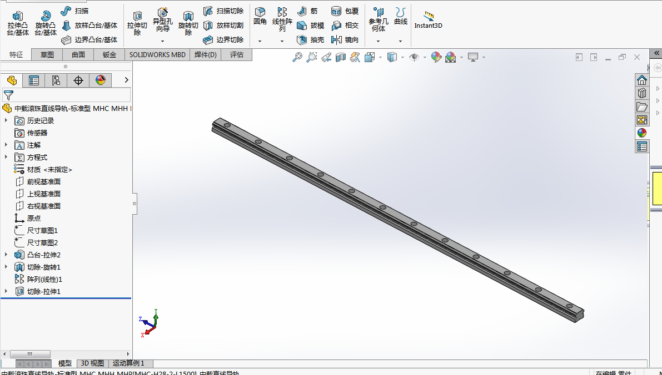
Task: Open the Section View tool
Action: click(340, 57)
